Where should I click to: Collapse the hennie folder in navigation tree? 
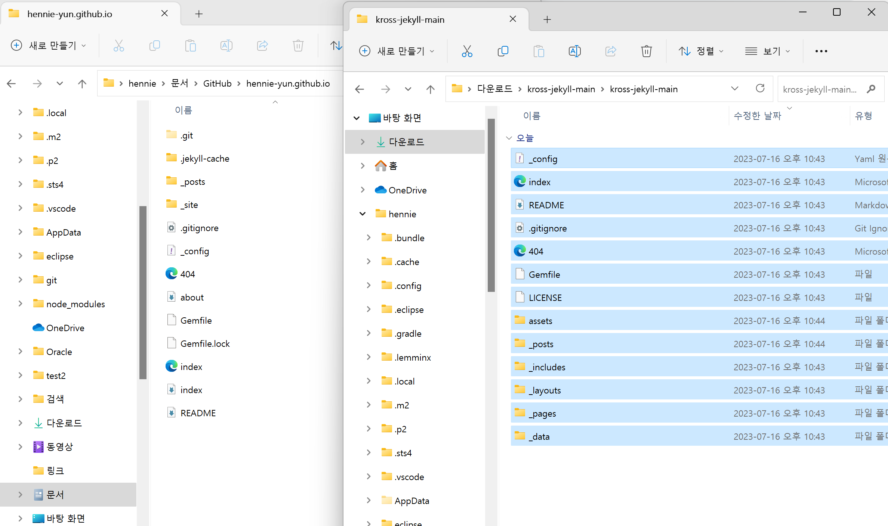pos(362,214)
